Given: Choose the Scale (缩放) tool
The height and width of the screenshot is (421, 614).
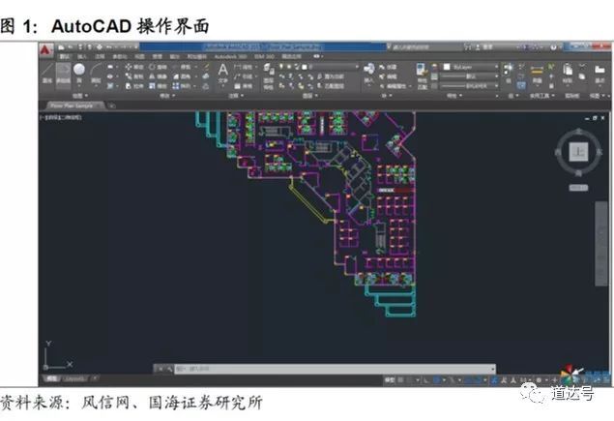Looking at the screenshot, I should 157,86.
